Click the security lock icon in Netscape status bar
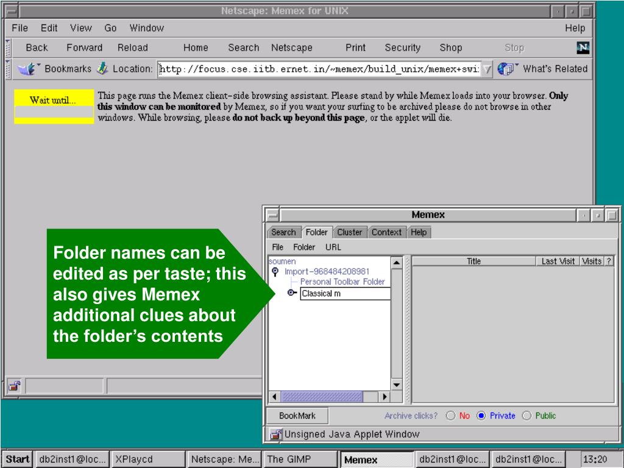 click(x=15, y=386)
